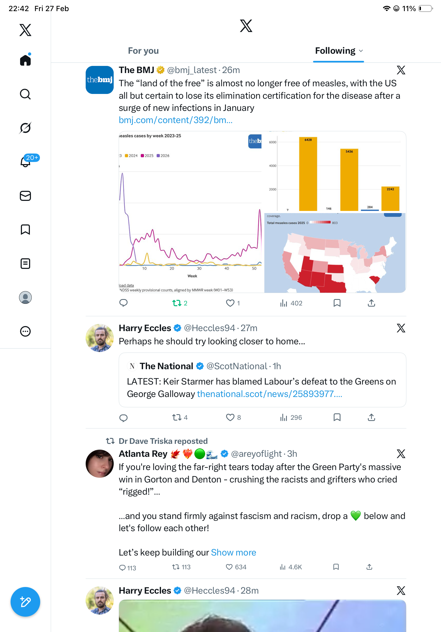Open the bmj.com article link

(x=175, y=120)
